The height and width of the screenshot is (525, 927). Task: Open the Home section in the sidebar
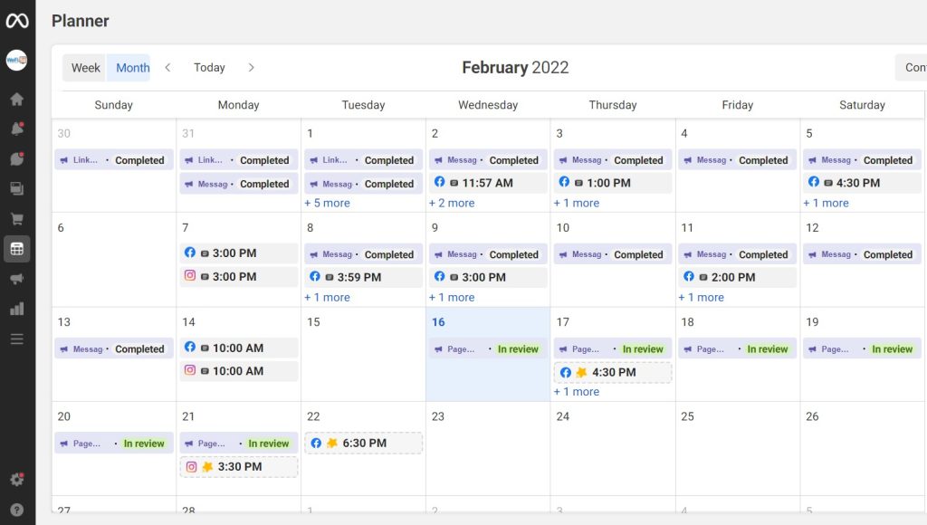tap(16, 100)
